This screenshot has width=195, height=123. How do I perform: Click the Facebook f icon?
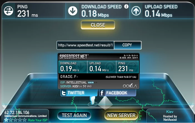[102, 93]
